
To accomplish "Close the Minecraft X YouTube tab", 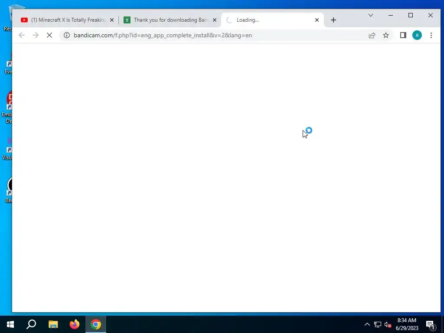I will pyautogui.click(x=112, y=20).
